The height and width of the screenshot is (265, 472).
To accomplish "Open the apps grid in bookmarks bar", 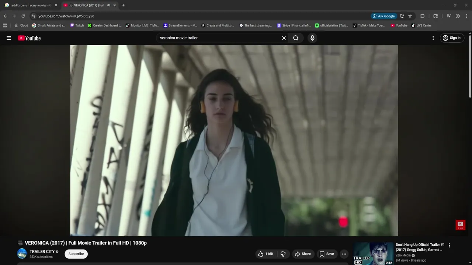I will point(5,25).
